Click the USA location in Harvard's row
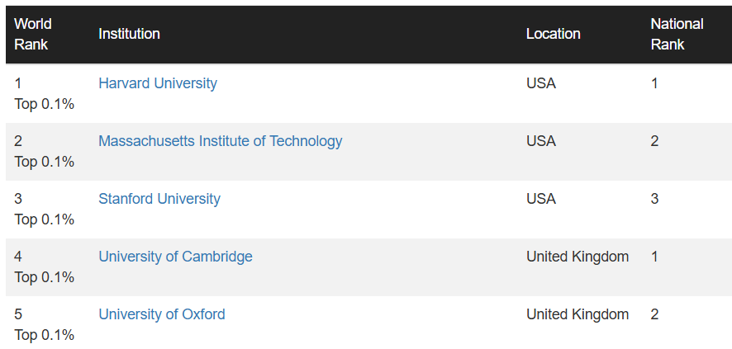The height and width of the screenshot is (349, 732). click(541, 83)
